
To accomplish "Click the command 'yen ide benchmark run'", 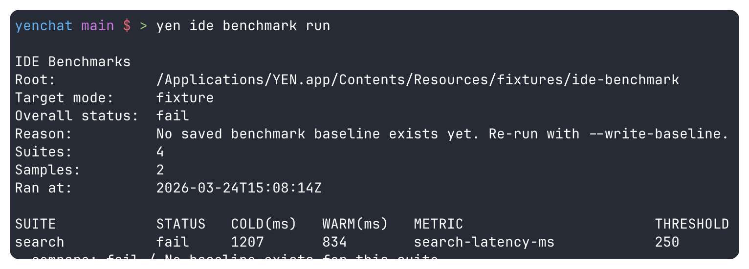I will (243, 26).
